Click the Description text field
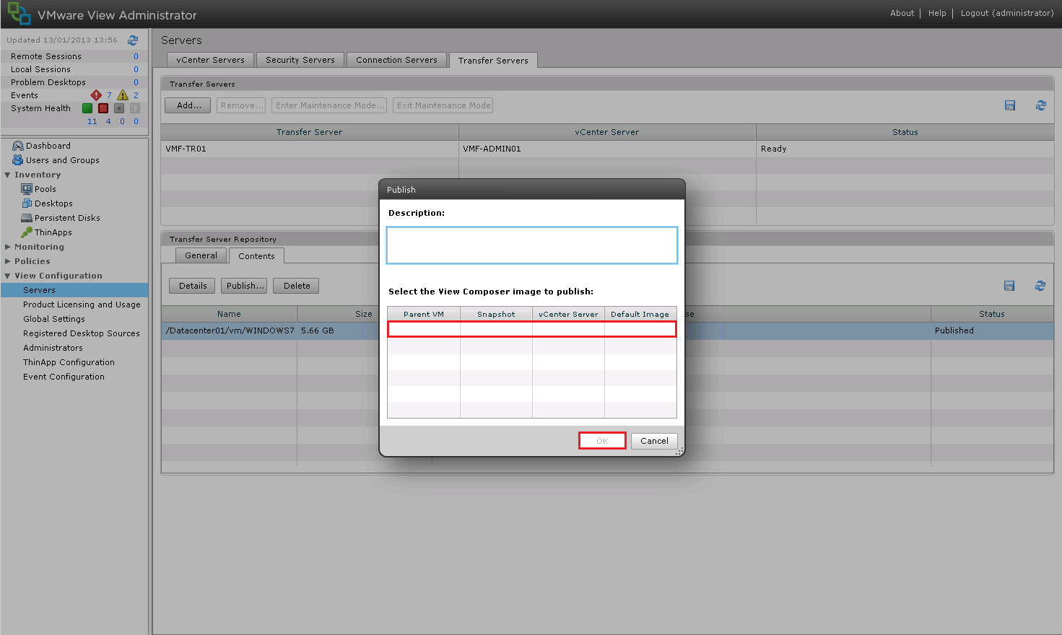Viewport: 1062px width, 635px height. (x=532, y=245)
